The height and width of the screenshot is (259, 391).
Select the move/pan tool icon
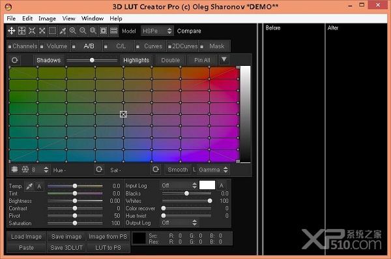pyautogui.click(x=12, y=31)
